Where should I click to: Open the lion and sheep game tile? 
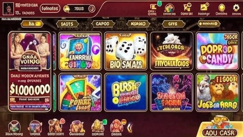pyautogui.click(x=217, y=92)
